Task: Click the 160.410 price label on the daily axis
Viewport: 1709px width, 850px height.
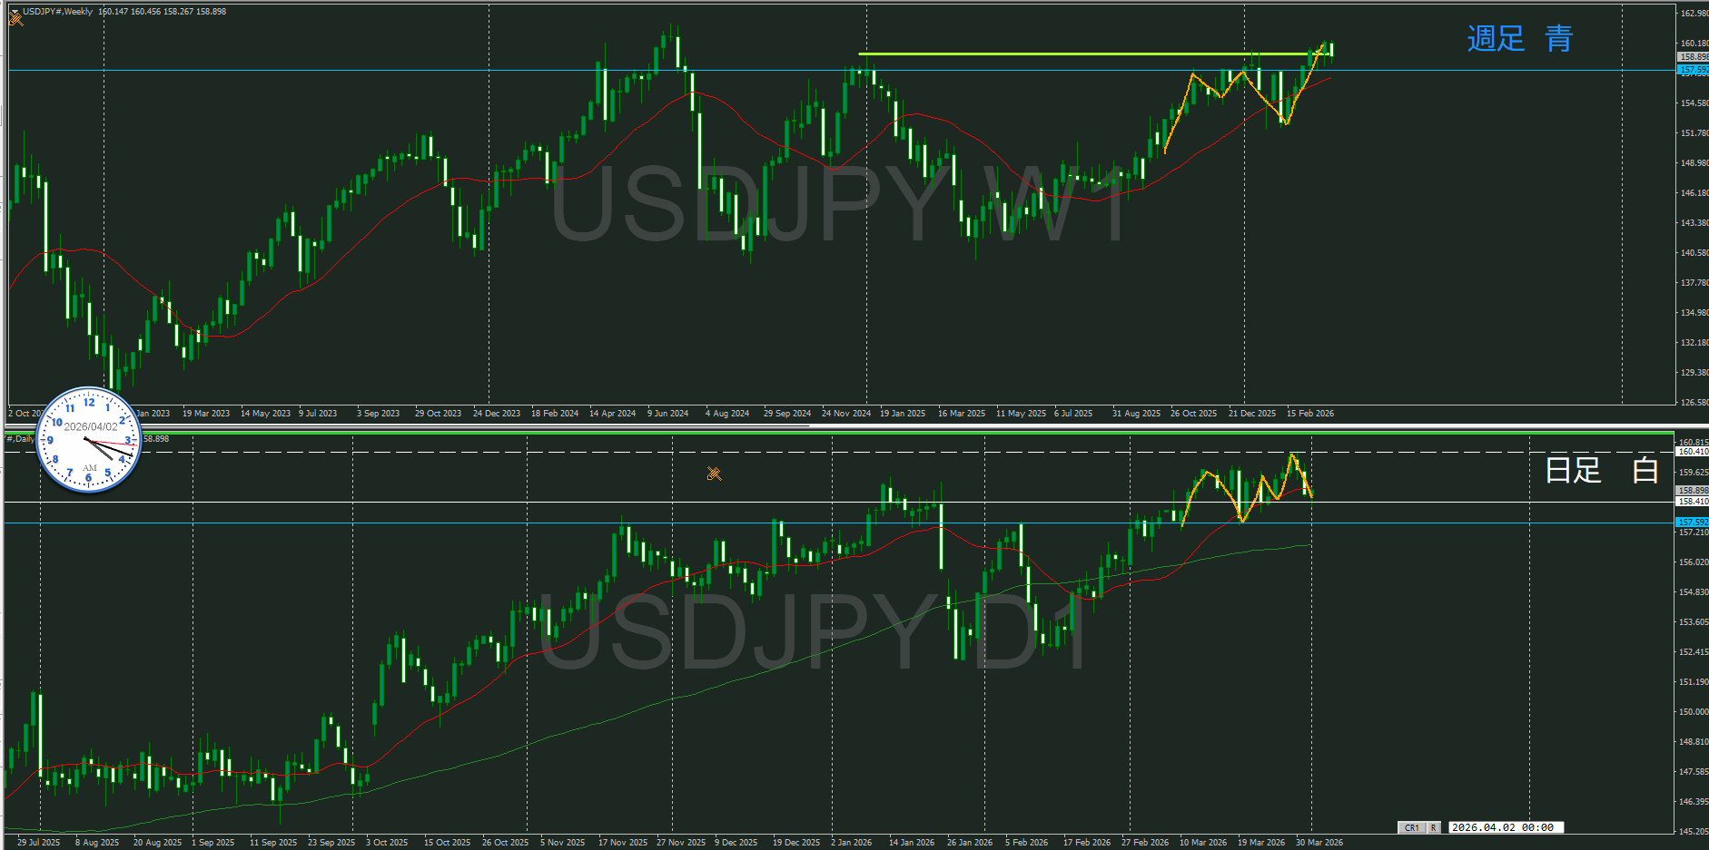Action: 1692,452
